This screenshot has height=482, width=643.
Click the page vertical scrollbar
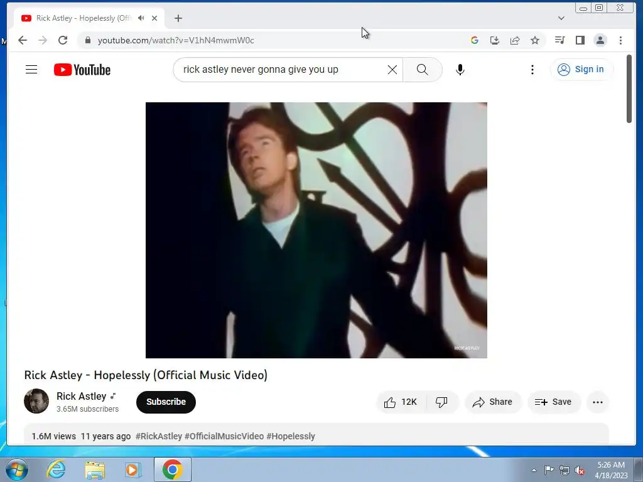629,88
